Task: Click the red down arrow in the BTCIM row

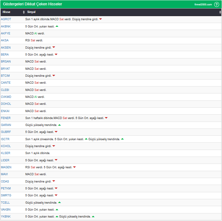Action: (54, 75)
